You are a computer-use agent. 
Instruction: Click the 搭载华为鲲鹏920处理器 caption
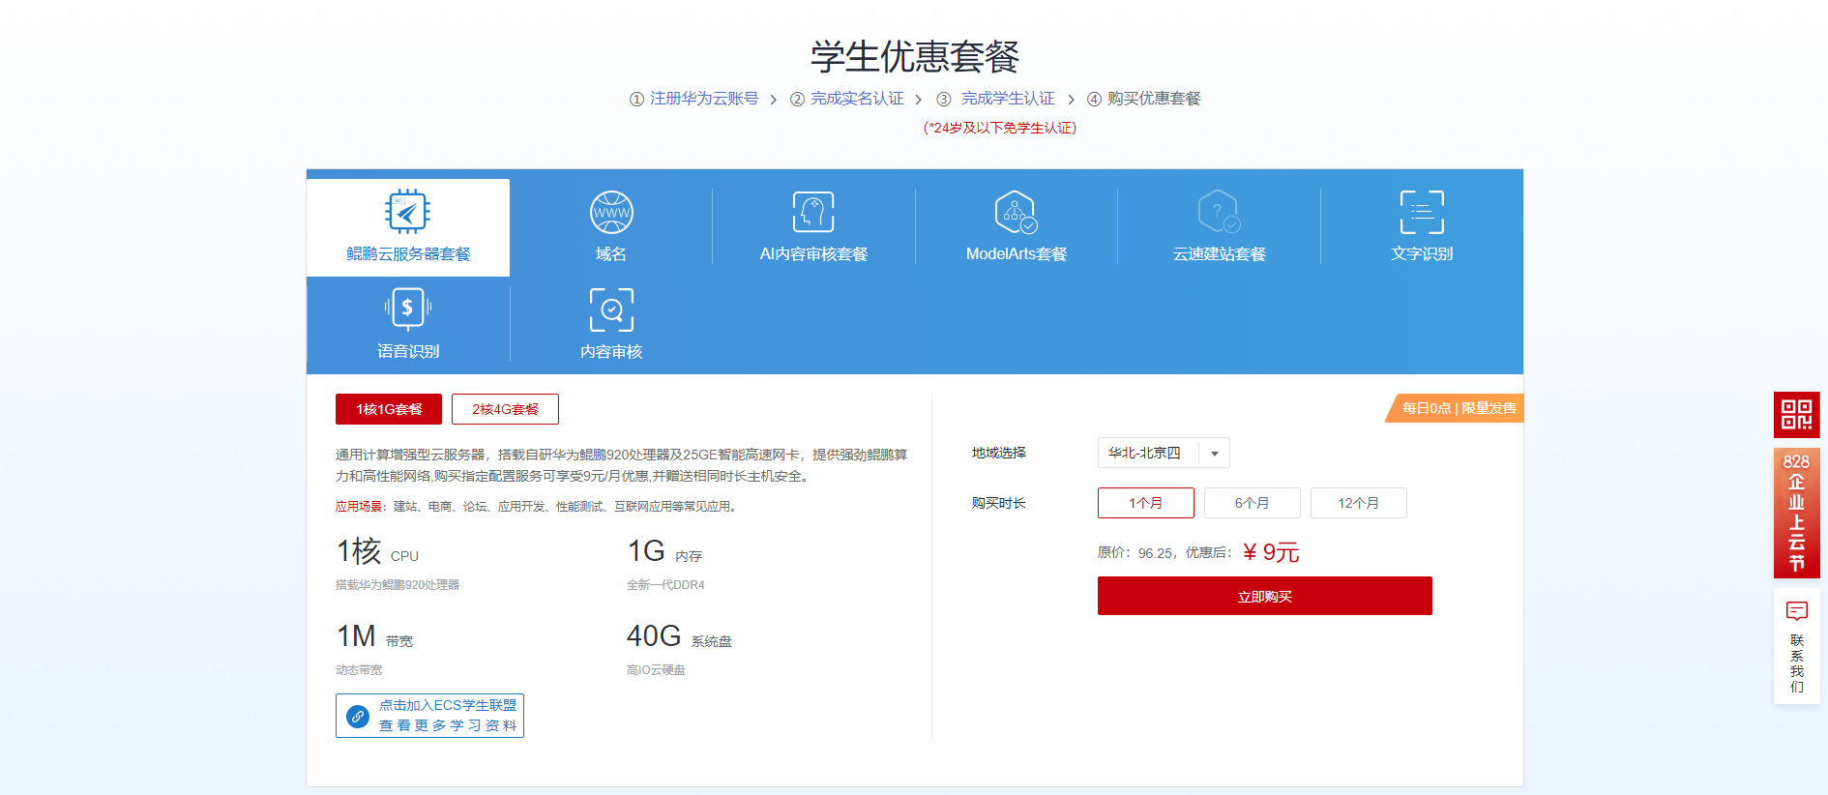398,585
